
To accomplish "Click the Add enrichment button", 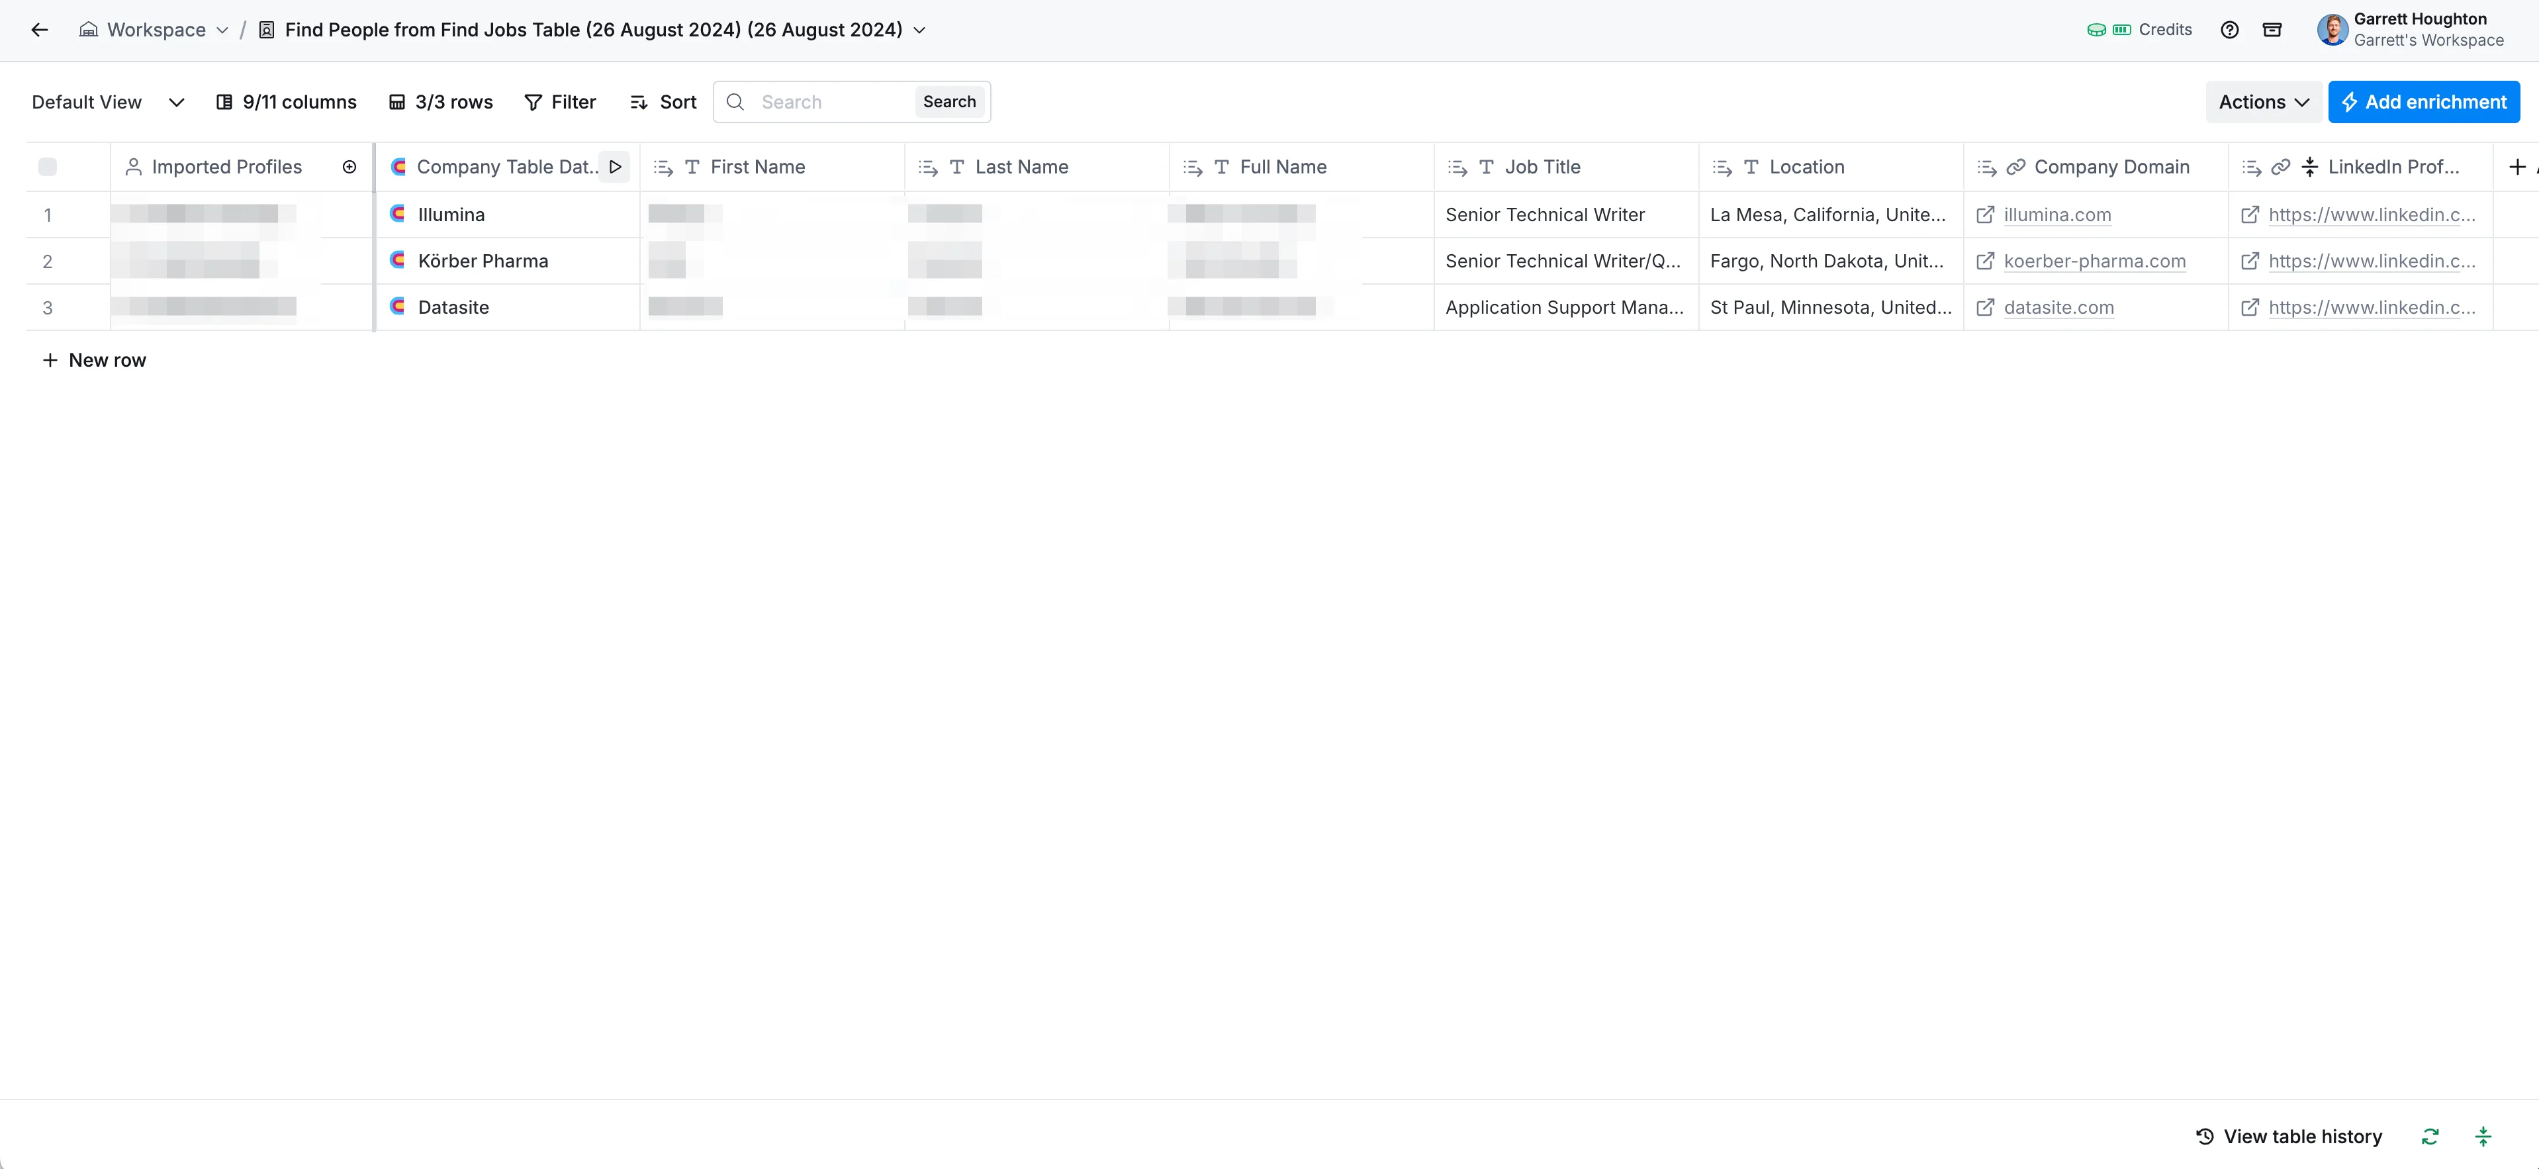I will point(2424,101).
